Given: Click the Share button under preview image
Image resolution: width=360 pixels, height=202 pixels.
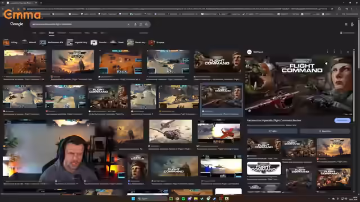Looking at the screenshot, I should pyautogui.click(x=272, y=131).
